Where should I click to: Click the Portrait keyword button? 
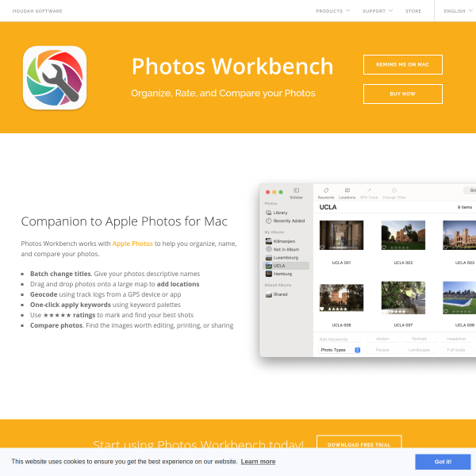click(419, 339)
